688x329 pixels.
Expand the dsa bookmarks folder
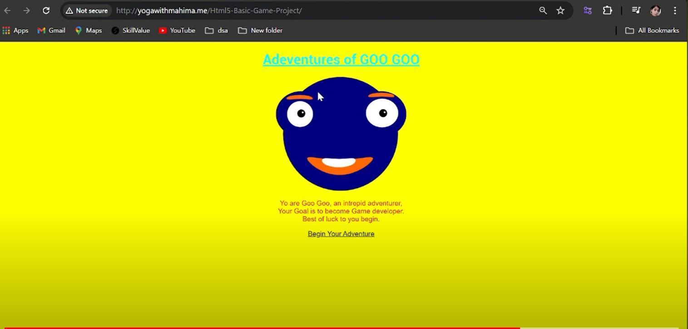click(x=216, y=30)
